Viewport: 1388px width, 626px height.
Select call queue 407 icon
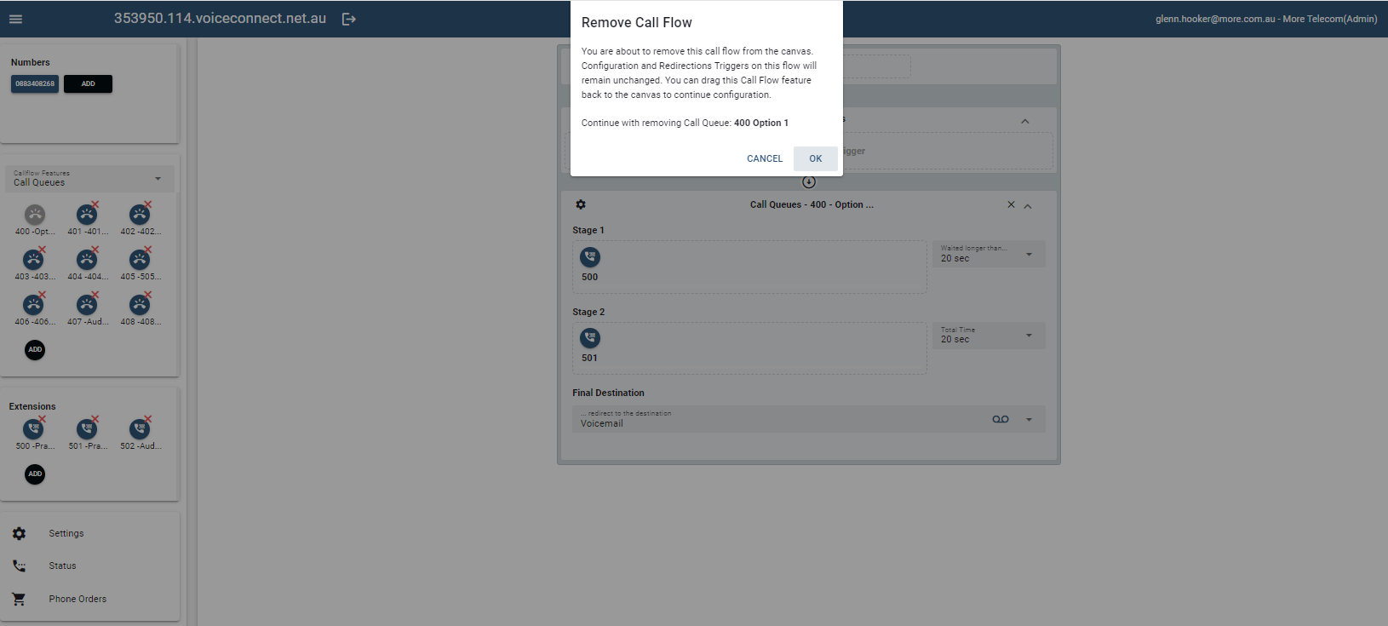coord(87,306)
